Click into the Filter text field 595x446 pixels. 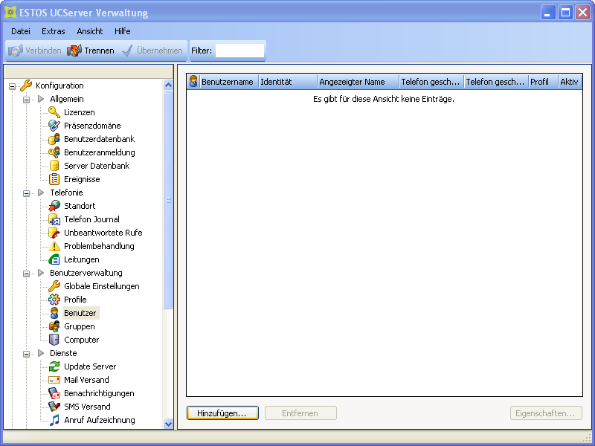click(239, 51)
